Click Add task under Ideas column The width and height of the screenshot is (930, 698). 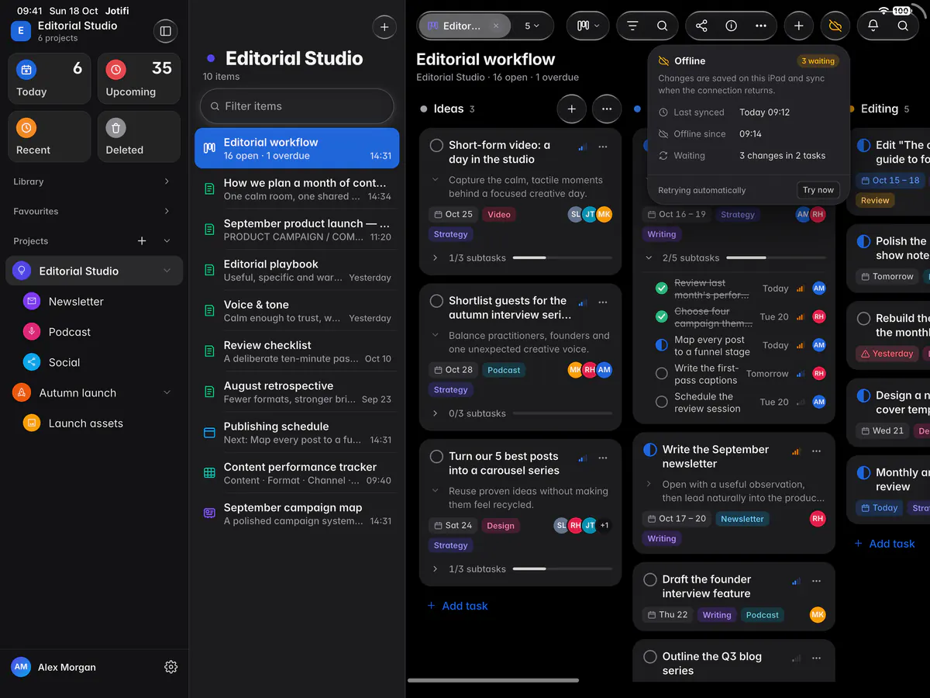(x=457, y=606)
